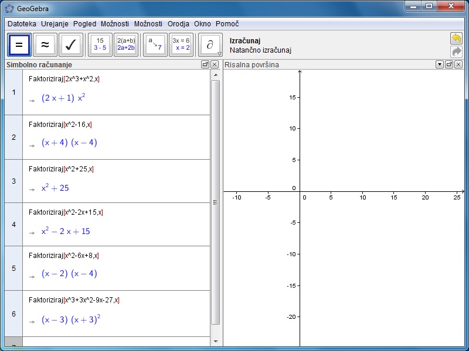
Task: Select the Solve tool (3x = 6)
Action: coord(181,45)
